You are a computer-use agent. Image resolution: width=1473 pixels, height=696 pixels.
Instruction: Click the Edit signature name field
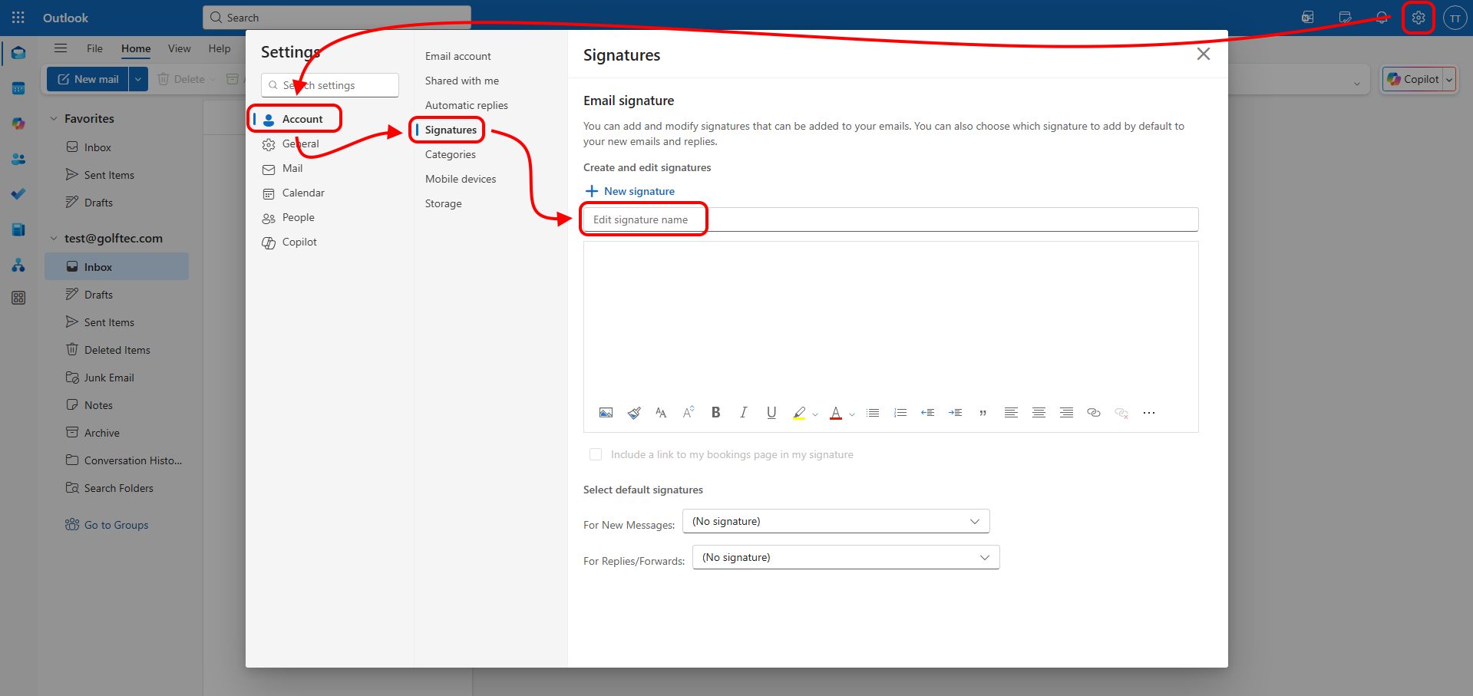click(890, 219)
